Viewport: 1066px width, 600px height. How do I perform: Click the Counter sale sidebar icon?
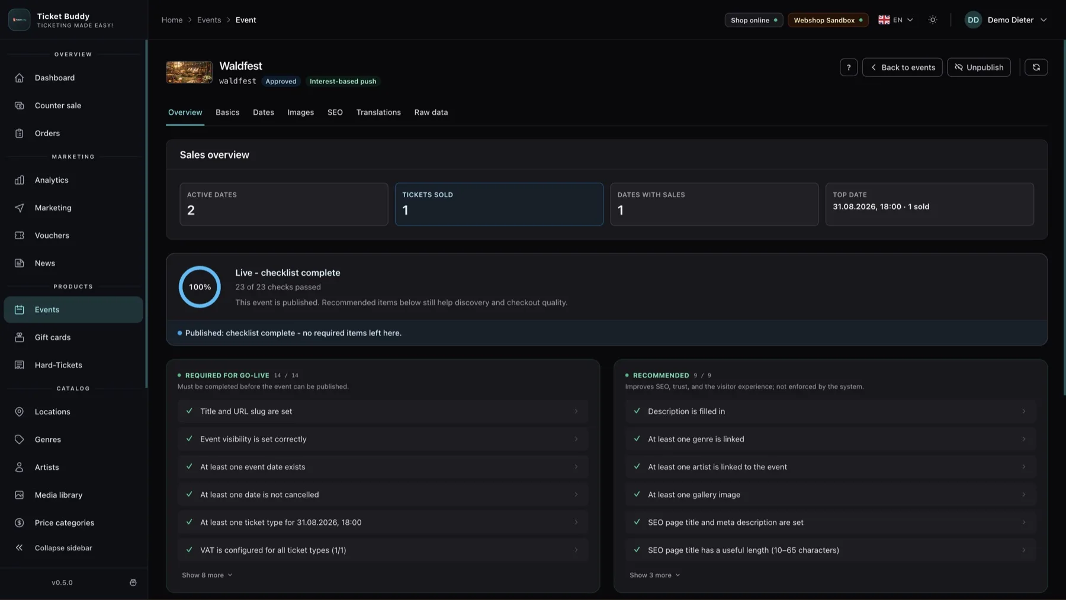pyautogui.click(x=19, y=105)
